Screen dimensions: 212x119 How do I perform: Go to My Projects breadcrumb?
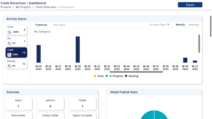coord(23,7)
